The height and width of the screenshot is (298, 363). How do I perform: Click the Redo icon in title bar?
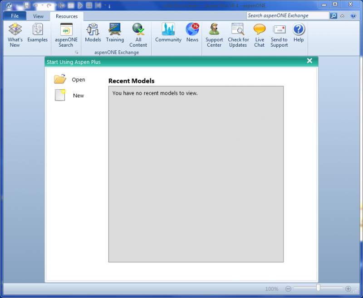point(49,5)
